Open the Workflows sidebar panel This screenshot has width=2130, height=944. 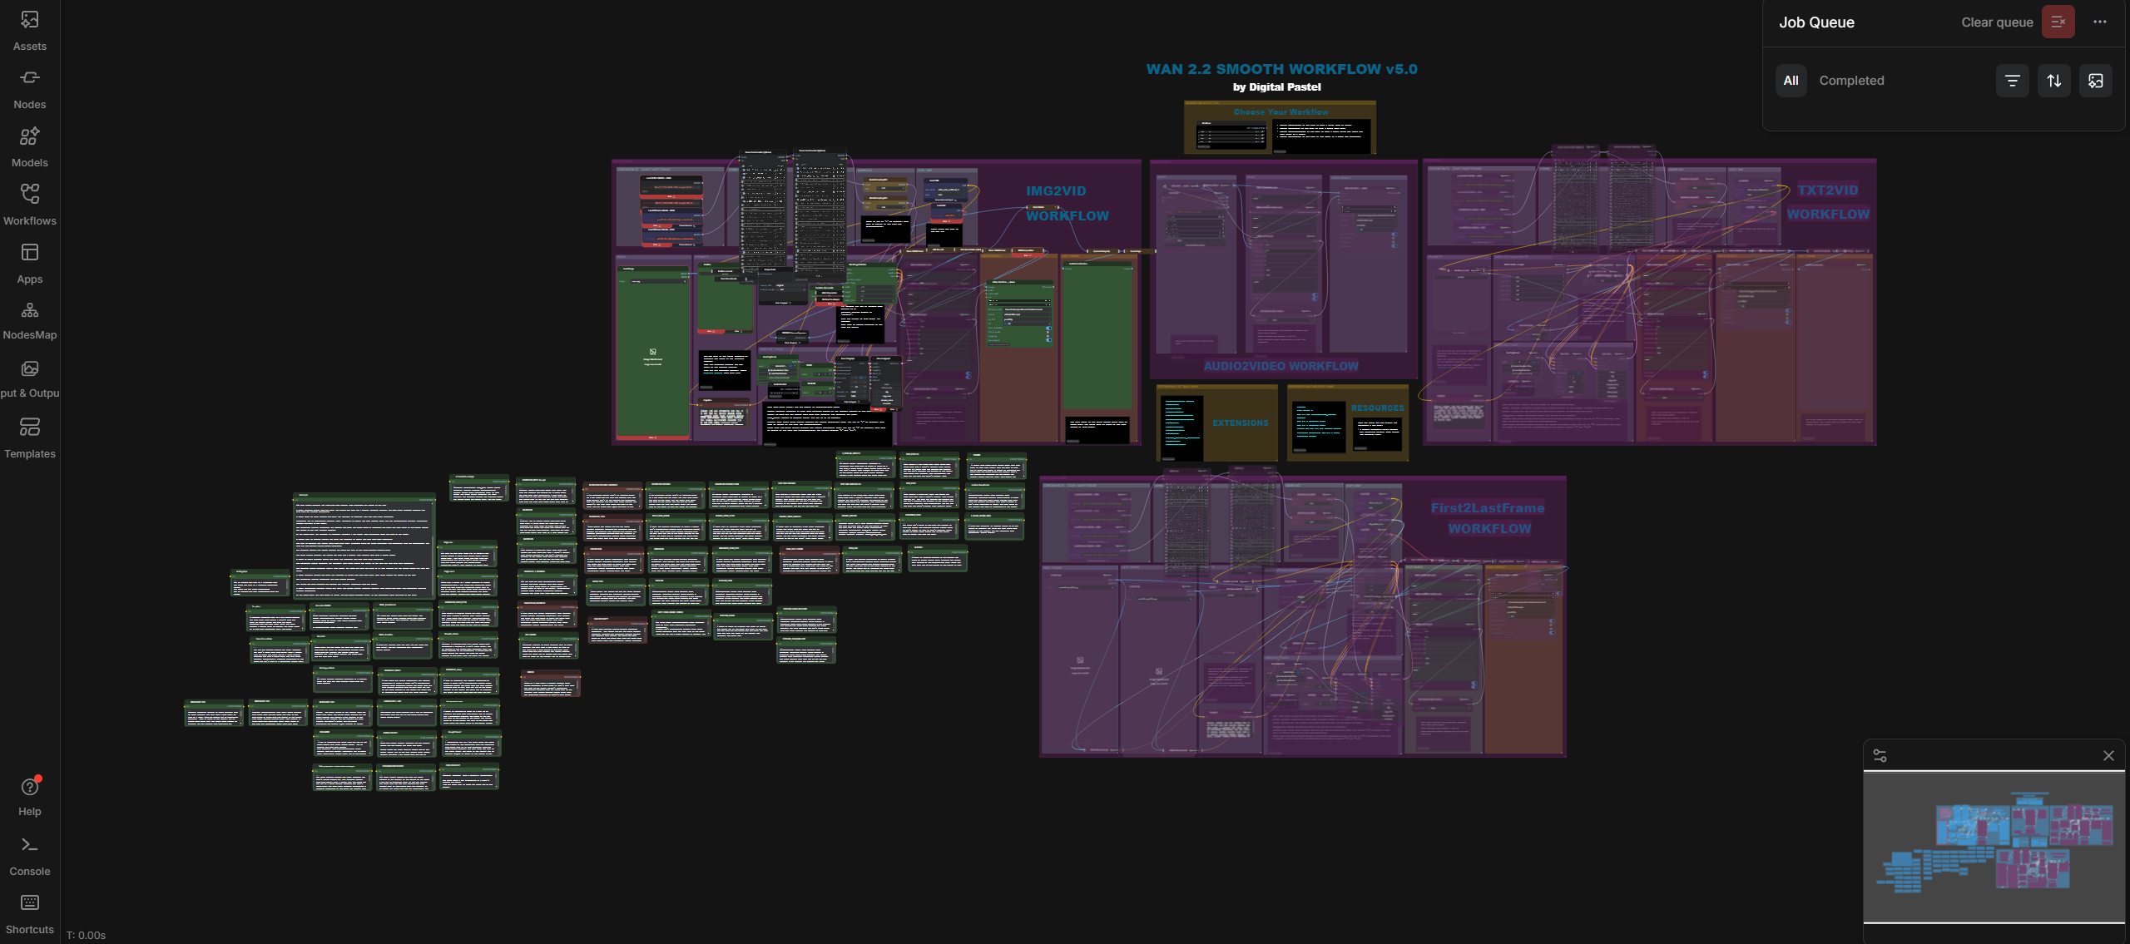click(30, 205)
